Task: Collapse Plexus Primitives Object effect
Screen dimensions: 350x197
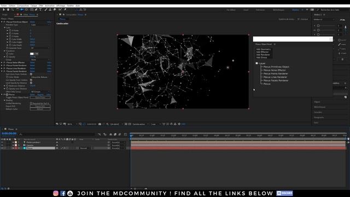Action: [2, 22]
